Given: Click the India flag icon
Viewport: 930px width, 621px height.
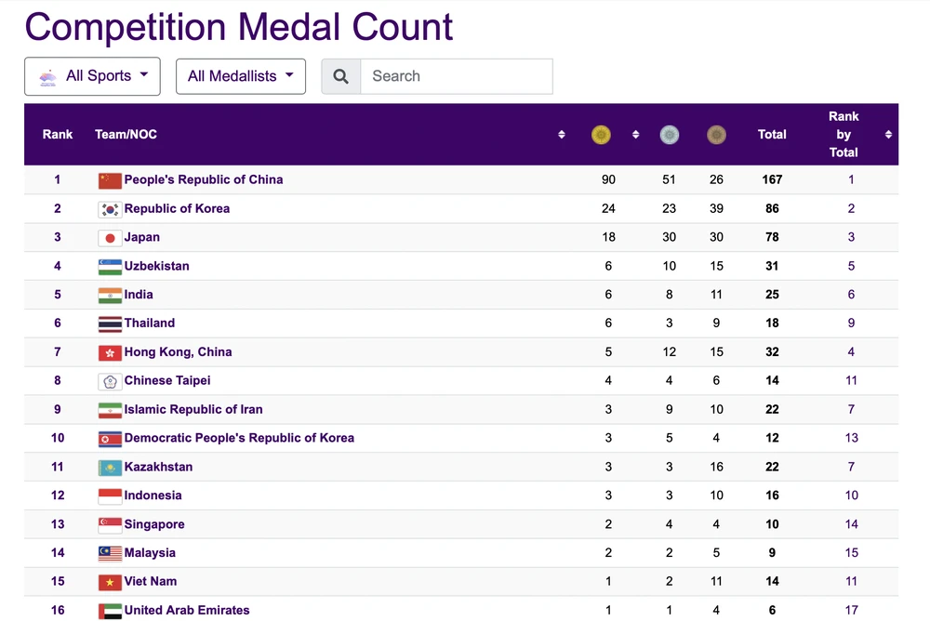Looking at the screenshot, I should (x=110, y=296).
